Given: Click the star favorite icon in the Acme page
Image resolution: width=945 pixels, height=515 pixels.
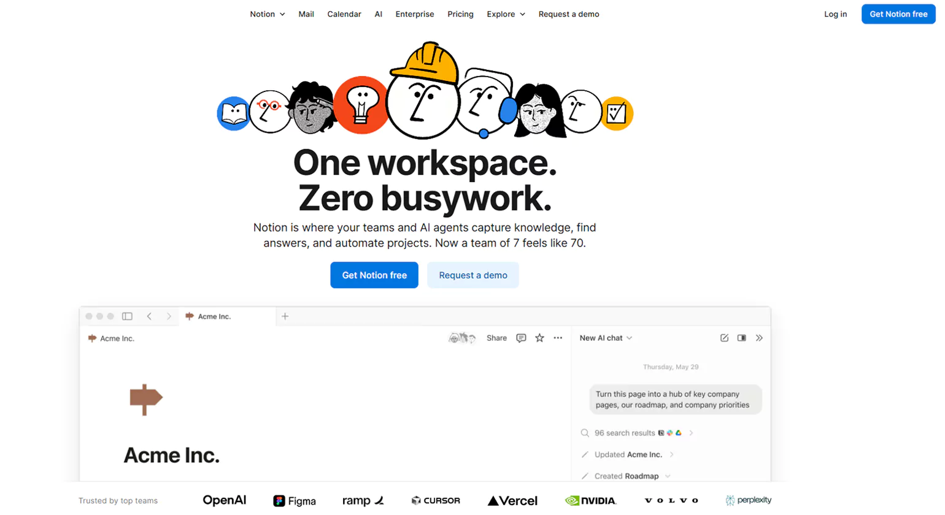Looking at the screenshot, I should [x=539, y=338].
